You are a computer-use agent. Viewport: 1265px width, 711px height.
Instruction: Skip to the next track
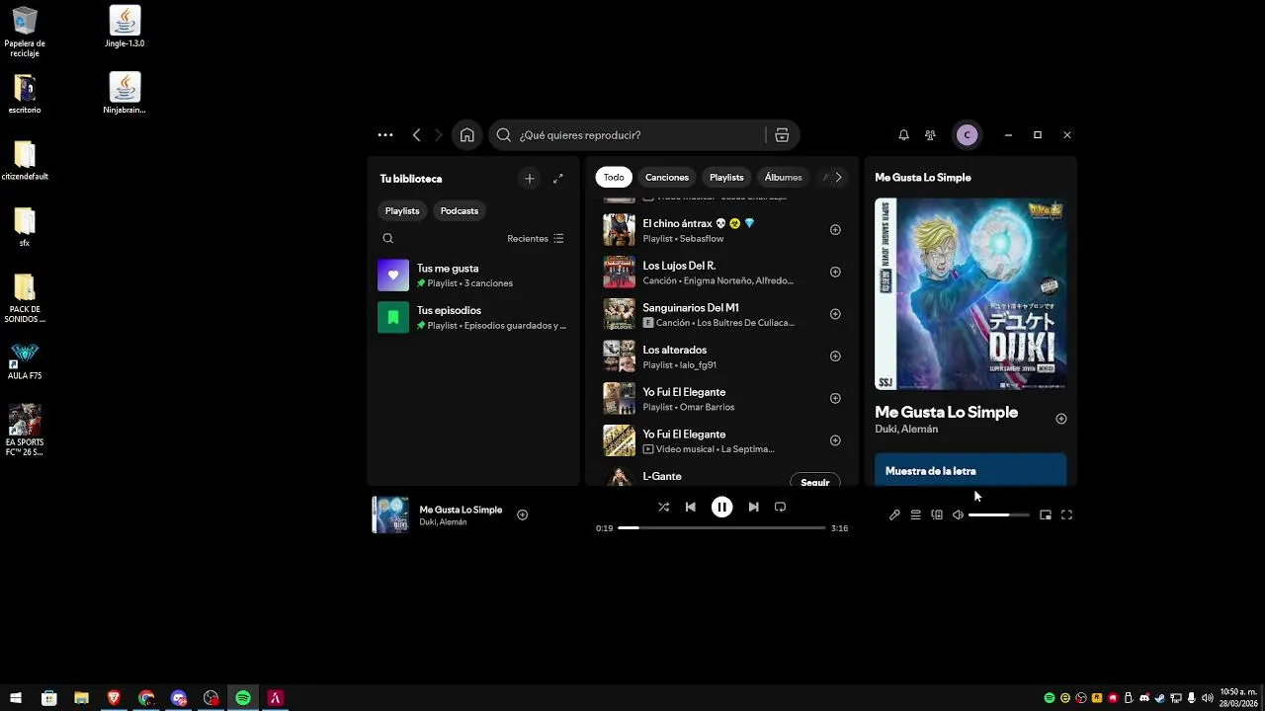point(753,507)
